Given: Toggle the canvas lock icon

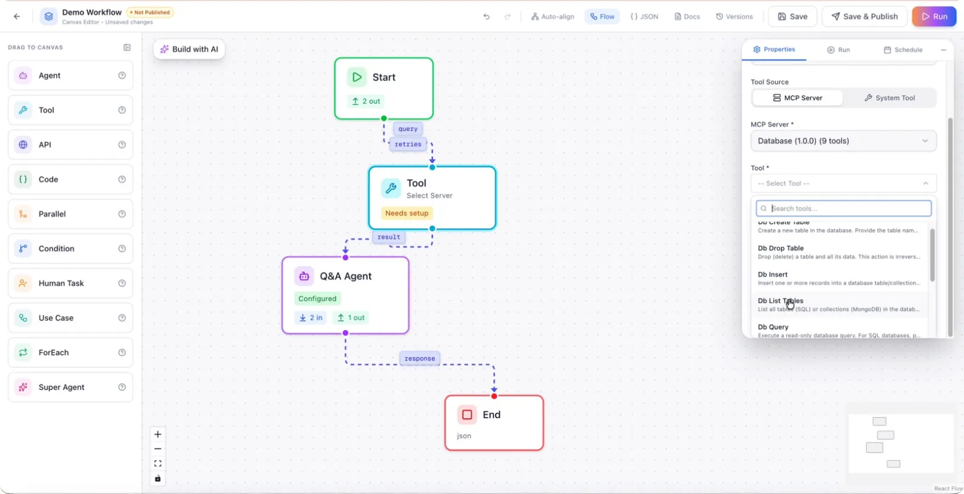Looking at the screenshot, I should pyautogui.click(x=158, y=478).
